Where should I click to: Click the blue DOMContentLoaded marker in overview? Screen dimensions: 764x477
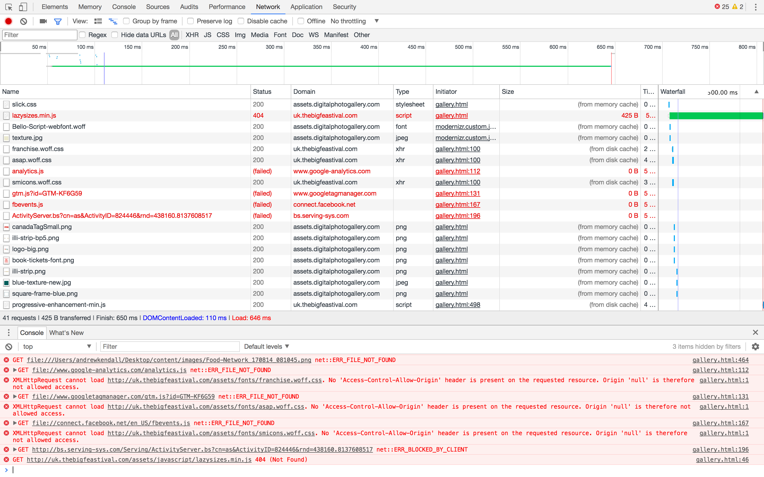point(104,68)
